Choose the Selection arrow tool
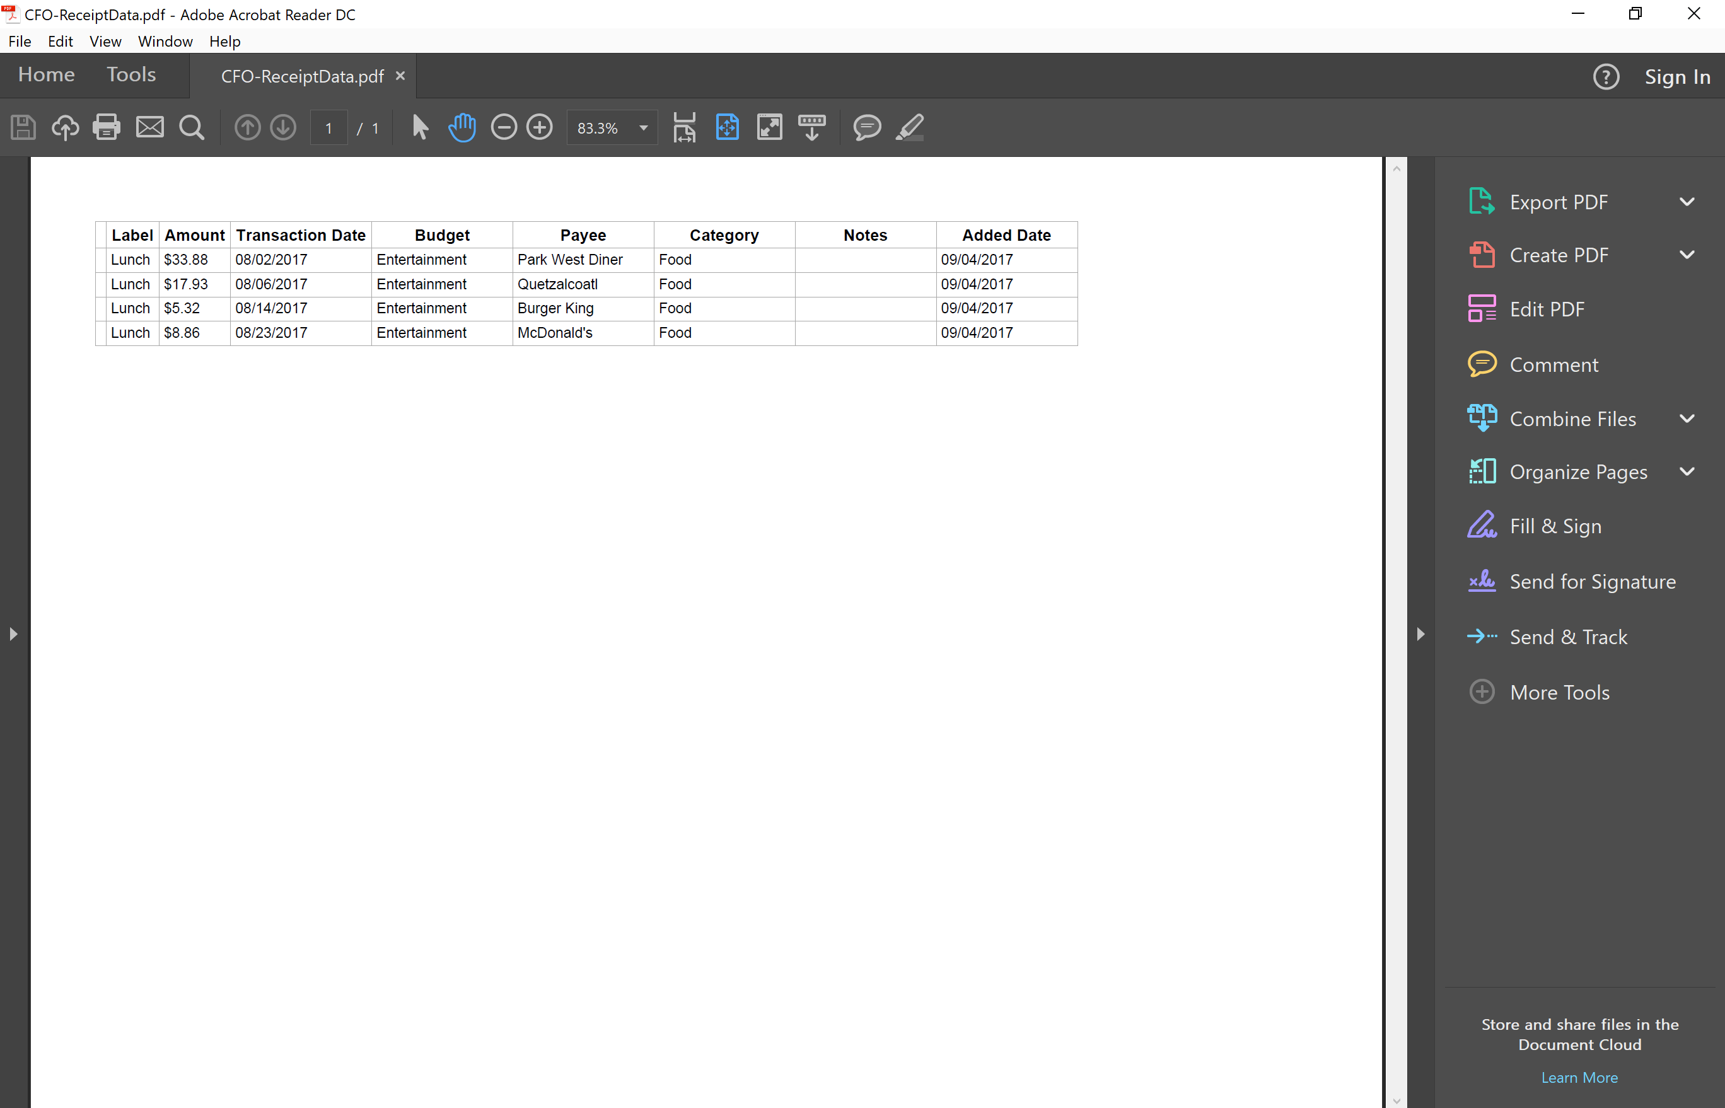Image resolution: width=1725 pixels, height=1108 pixels. (x=421, y=127)
